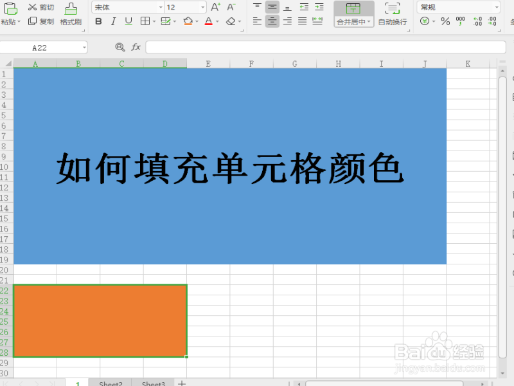
Task: Toggle center horizontal alignment
Action: (274, 21)
